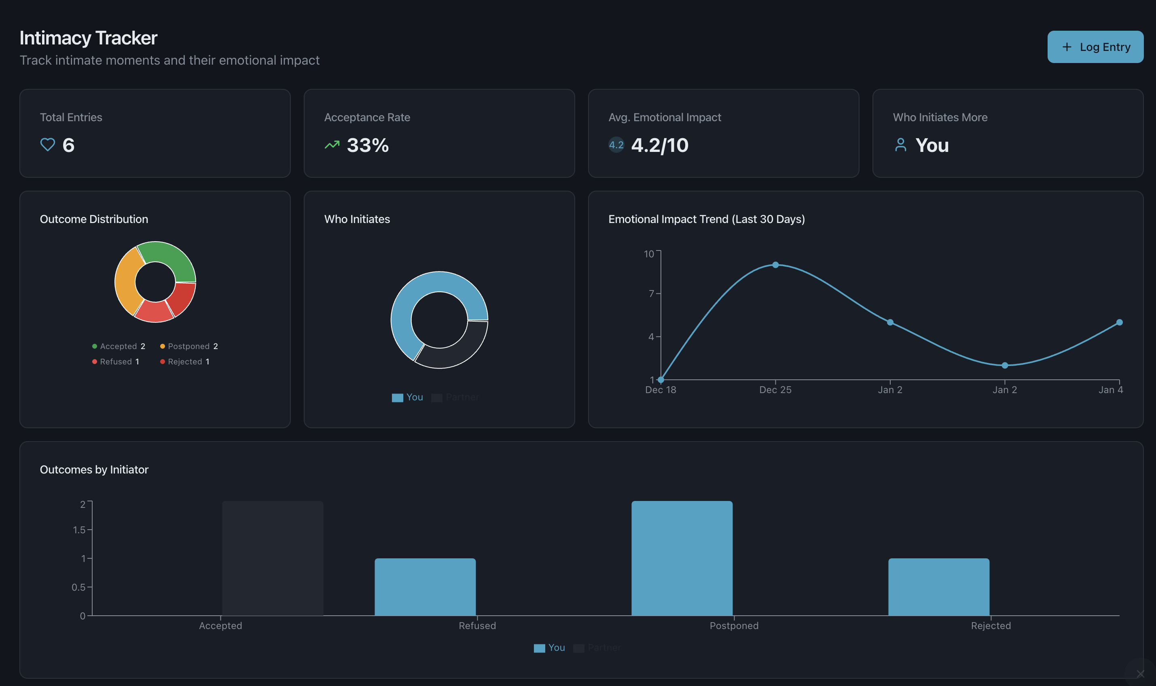Toggle Partner legend in Outcomes by Initiator

click(597, 648)
